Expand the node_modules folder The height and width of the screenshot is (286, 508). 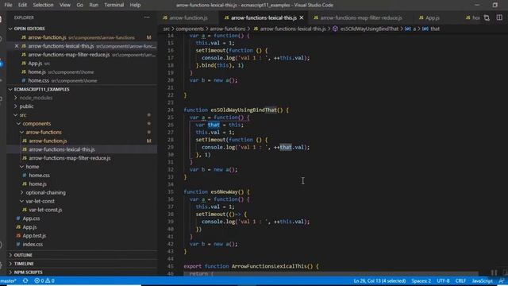[36, 98]
